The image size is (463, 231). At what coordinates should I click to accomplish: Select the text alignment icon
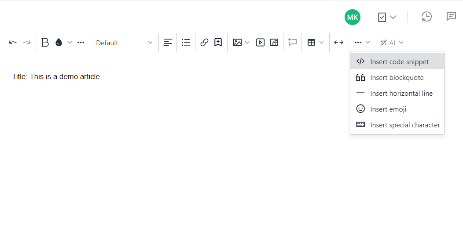click(168, 43)
